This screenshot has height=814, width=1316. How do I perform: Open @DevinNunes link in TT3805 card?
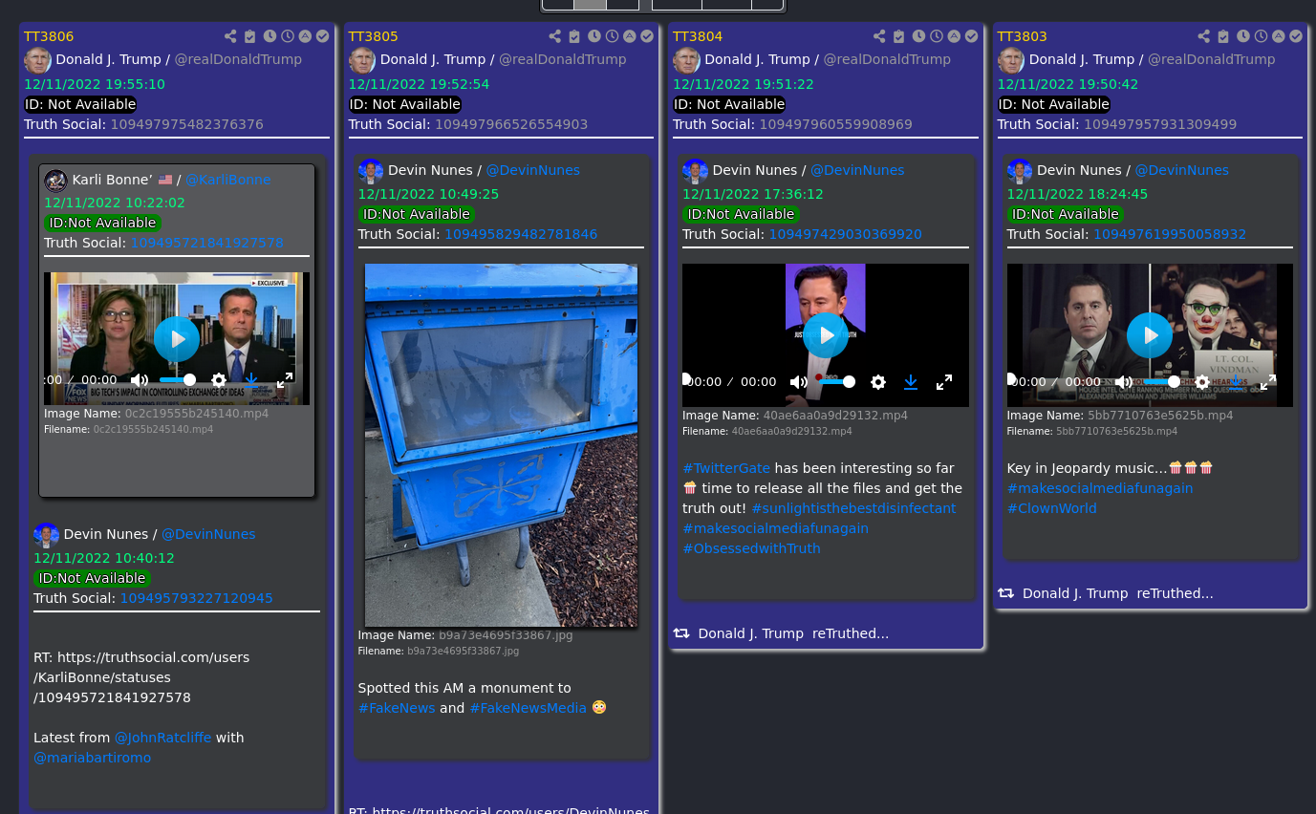(x=532, y=170)
